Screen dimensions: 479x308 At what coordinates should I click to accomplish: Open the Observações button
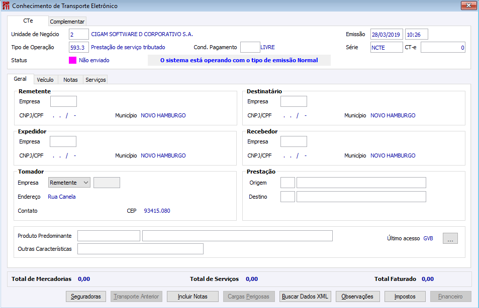(x=358, y=296)
